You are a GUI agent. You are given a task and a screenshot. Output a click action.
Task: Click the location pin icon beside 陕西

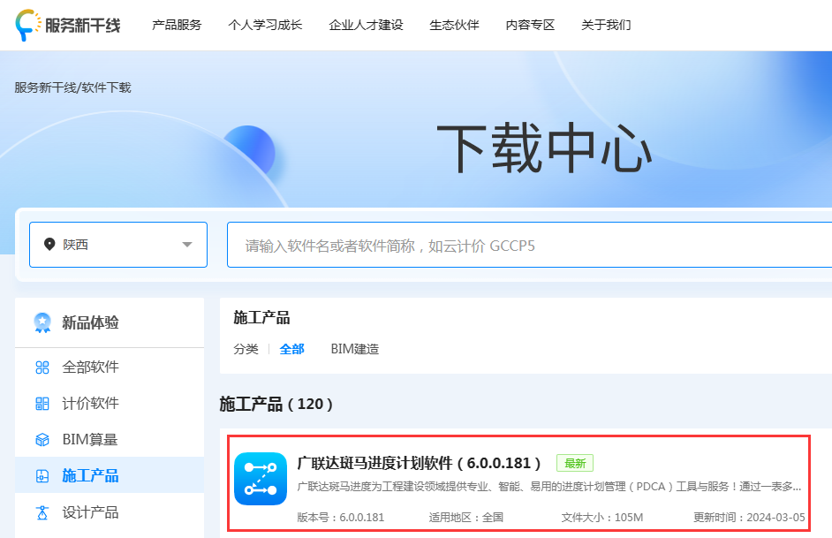49,244
